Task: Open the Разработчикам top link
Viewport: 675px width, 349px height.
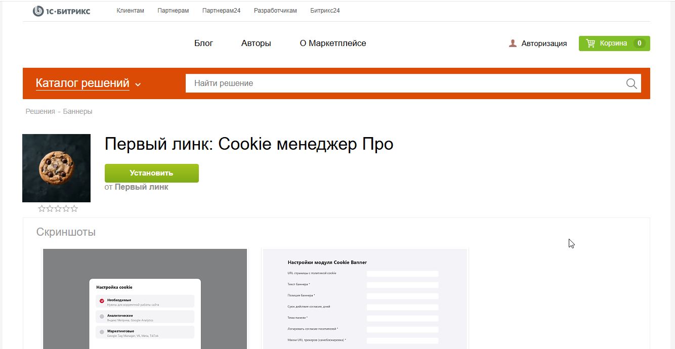Action: click(x=275, y=11)
